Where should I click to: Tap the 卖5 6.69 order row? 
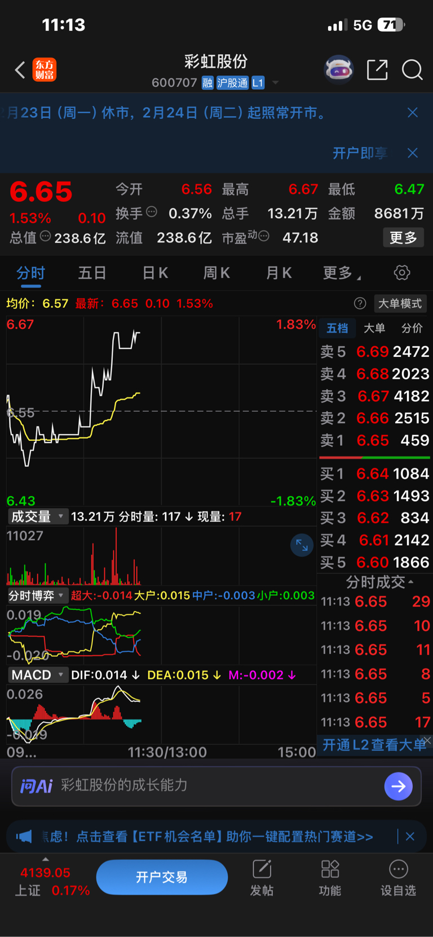coord(375,352)
